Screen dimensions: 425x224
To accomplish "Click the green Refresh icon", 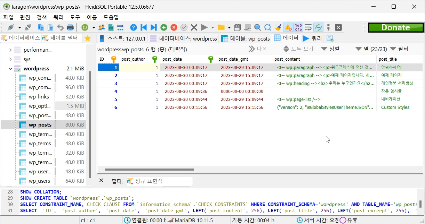I will tap(85, 27).
